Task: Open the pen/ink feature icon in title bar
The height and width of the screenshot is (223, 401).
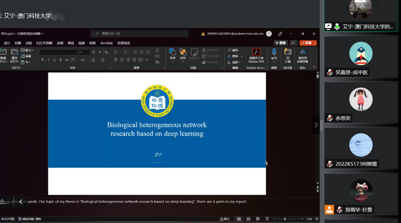Action: 280,33
